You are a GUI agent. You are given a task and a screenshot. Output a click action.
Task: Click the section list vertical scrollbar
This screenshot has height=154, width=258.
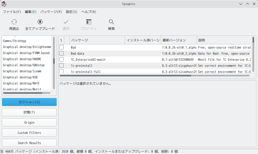[54, 63]
